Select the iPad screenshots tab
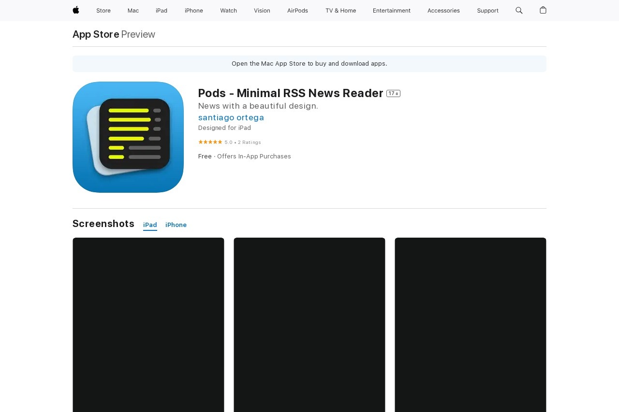This screenshot has height=412, width=619. pos(150,225)
